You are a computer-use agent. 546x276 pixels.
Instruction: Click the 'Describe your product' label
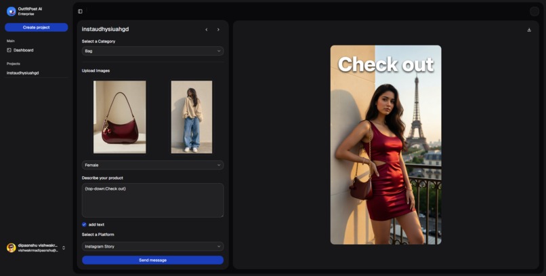pyautogui.click(x=102, y=178)
